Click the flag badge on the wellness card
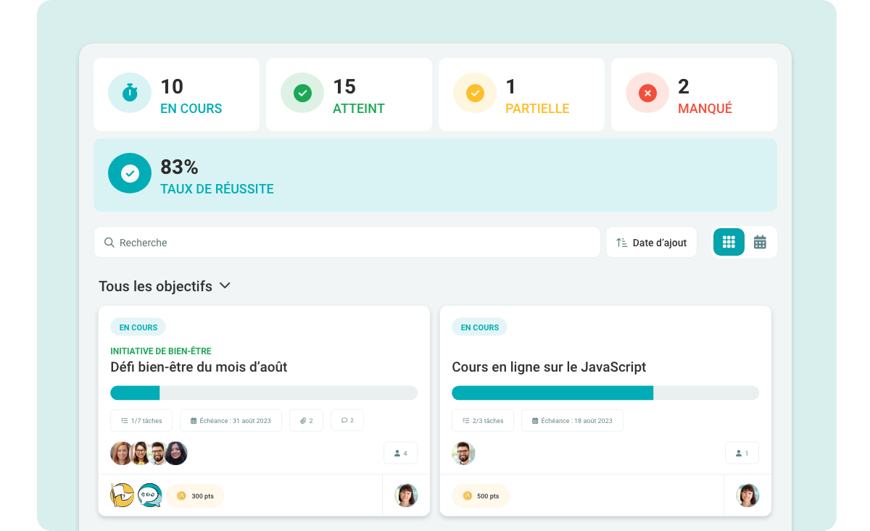This screenshot has height=531, width=870. click(x=122, y=496)
